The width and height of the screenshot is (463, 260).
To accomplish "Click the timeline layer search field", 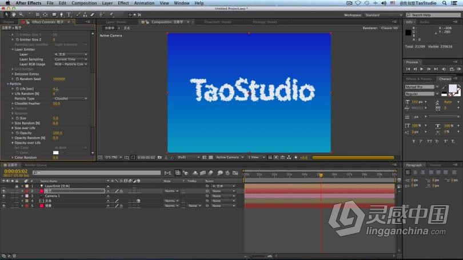I will pyautogui.click(x=97, y=173).
